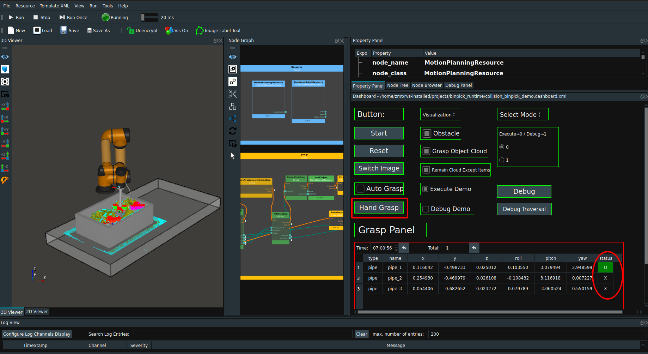Click the three-boxes layout icon in Node Graph

(x=233, y=106)
